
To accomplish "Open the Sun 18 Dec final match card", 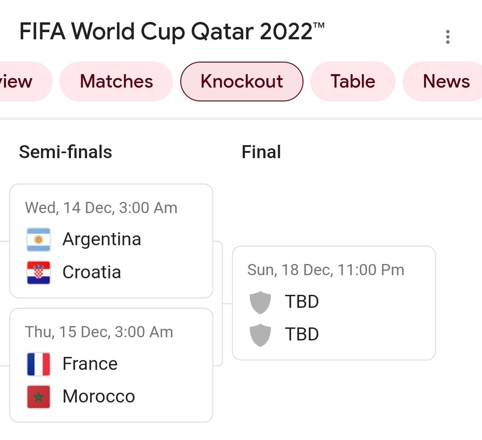I will [x=334, y=303].
